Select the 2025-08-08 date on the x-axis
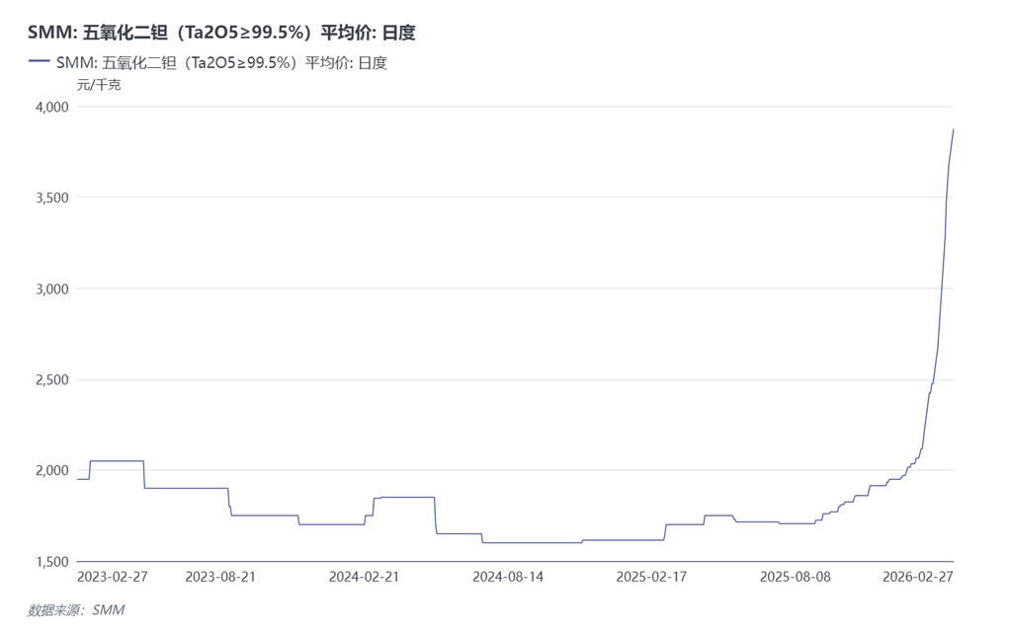 tap(796, 576)
